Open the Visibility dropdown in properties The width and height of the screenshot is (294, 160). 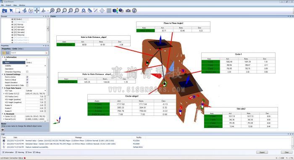click(36, 66)
